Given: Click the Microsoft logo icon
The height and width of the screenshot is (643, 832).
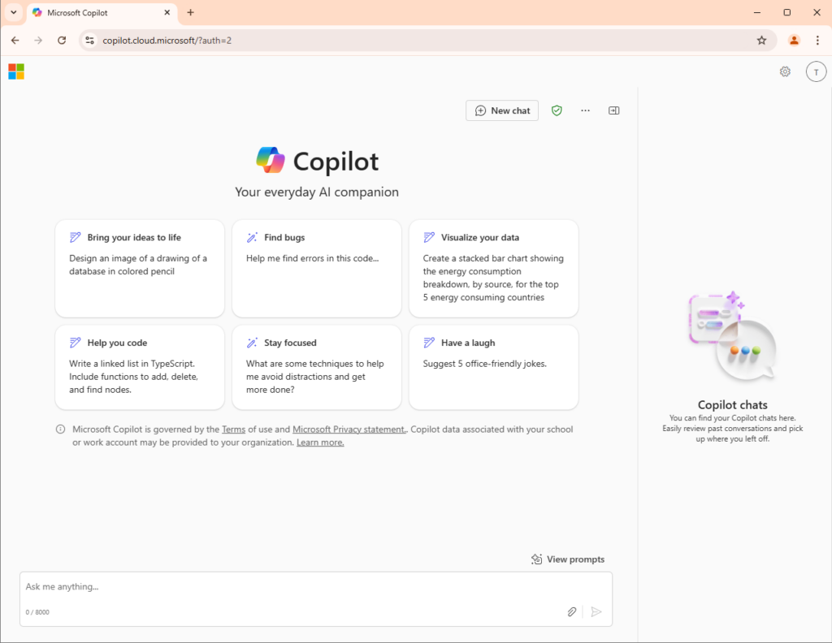Looking at the screenshot, I should pyautogui.click(x=16, y=71).
